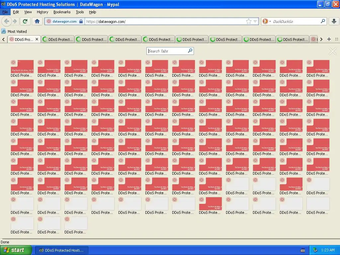Open the Bookmarks menu
Screen dimensions: 340x255
point(62,12)
